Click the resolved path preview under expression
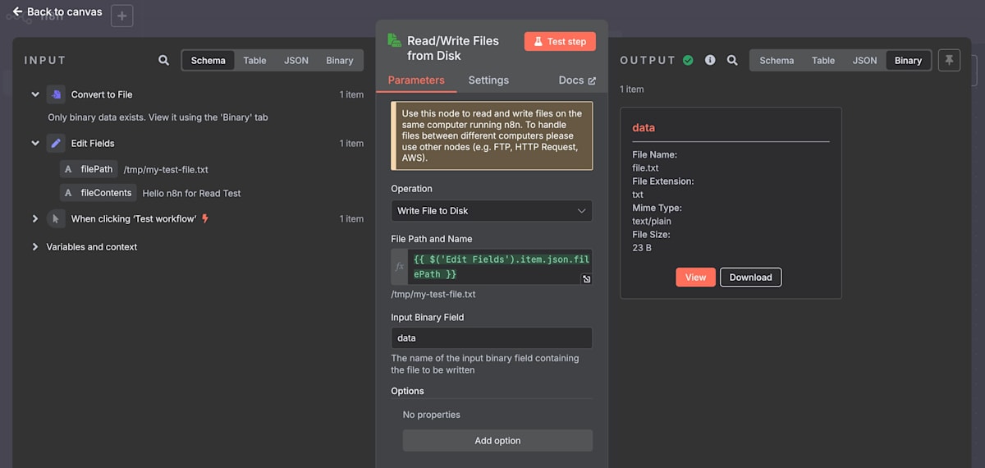The width and height of the screenshot is (985, 468). tap(433, 294)
